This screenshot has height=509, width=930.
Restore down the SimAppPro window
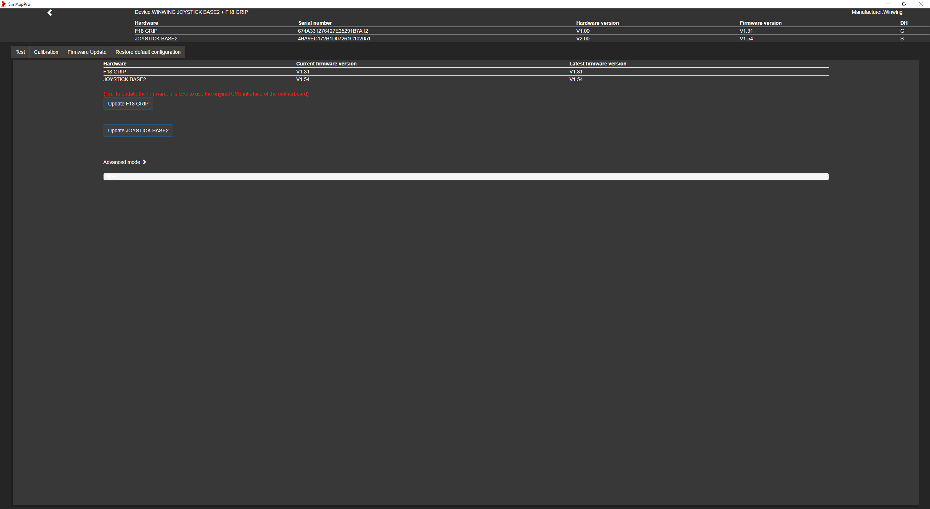coord(904,4)
